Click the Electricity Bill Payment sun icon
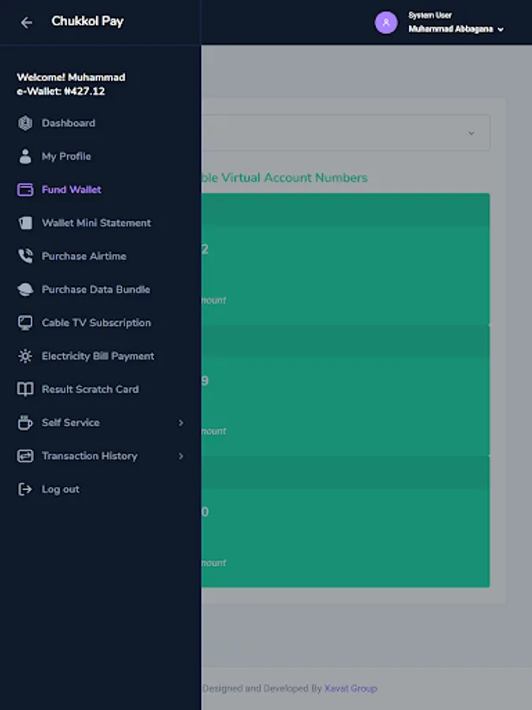532x710 pixels. (25, 356)
